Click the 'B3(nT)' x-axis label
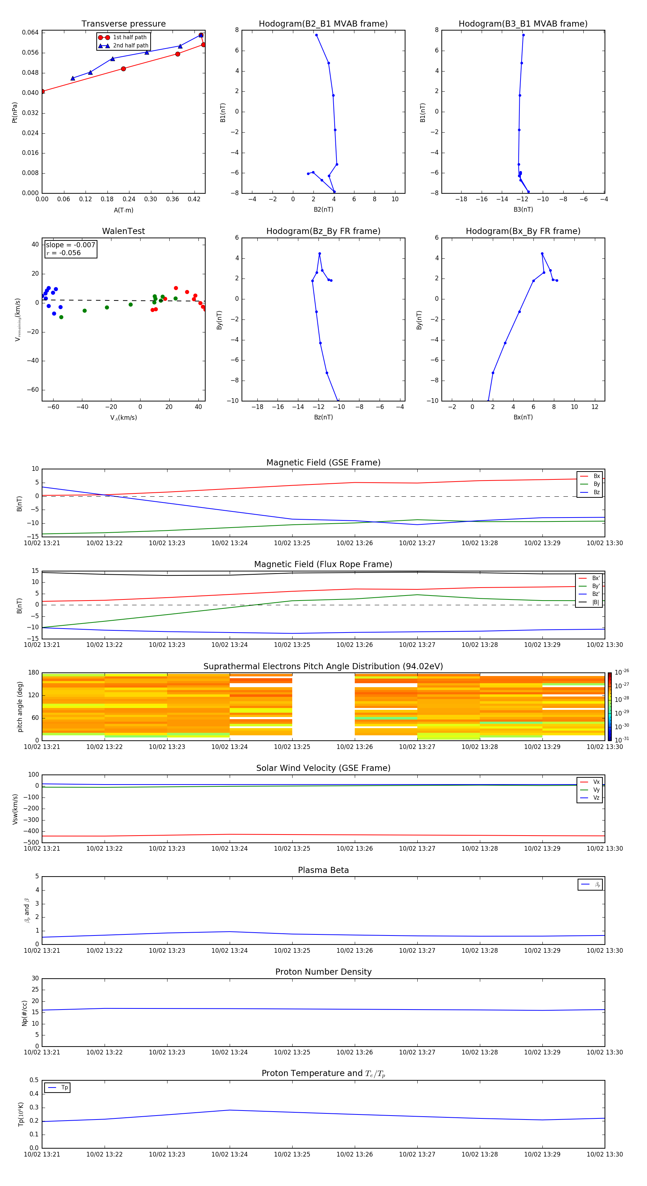The width and height of the screenshot is (647, 1186). point(523,210)
